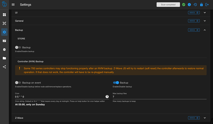Image resolution: width=213 pixels, height=124 pixels.
Task: Expand the Z-Wave settings section
Action: point(205,118)
